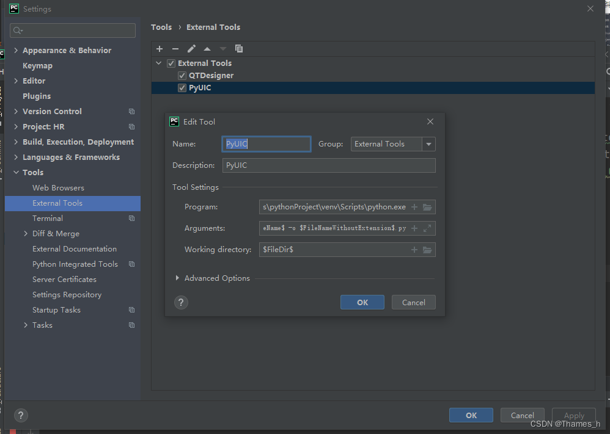Browse folder icon for Working directory
Viewport: 610px width, 434px height.
pyautogui.click(x=427, y=250)
